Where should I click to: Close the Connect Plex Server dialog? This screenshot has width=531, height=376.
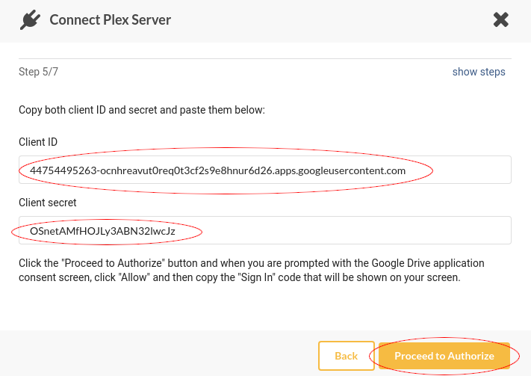coord(501,19)
